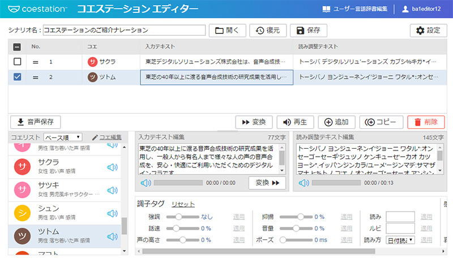Select row 1 input text cell

click(x=216, y=62)
